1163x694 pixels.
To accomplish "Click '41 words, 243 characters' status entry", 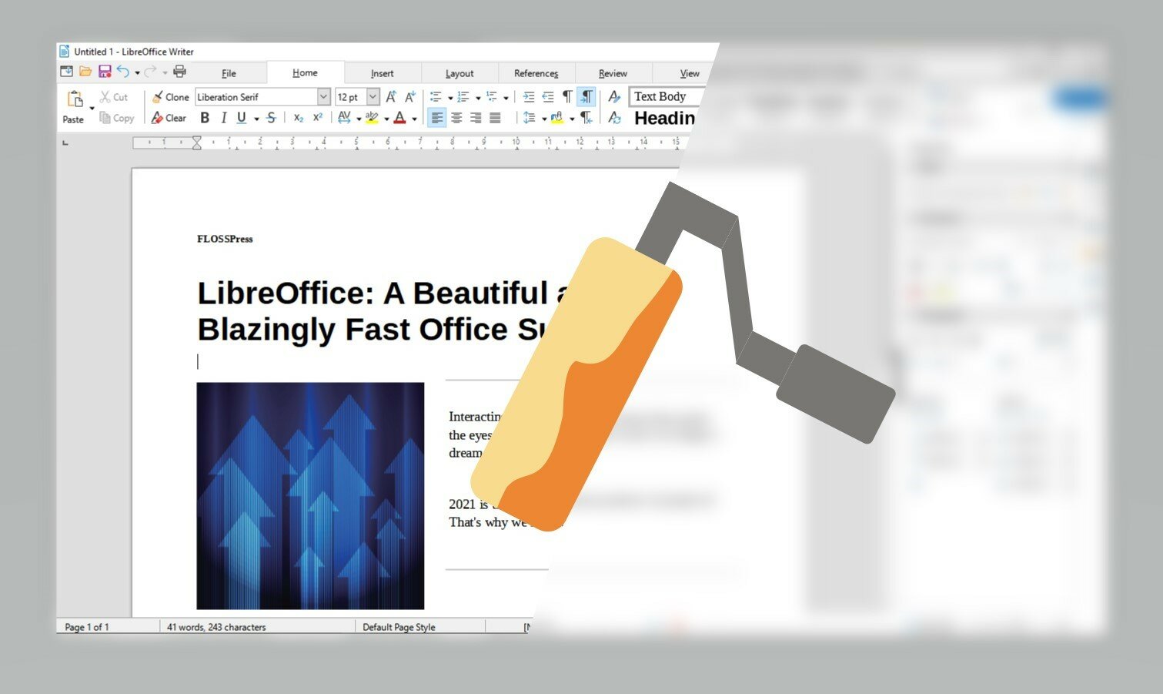I will (216, 627).
